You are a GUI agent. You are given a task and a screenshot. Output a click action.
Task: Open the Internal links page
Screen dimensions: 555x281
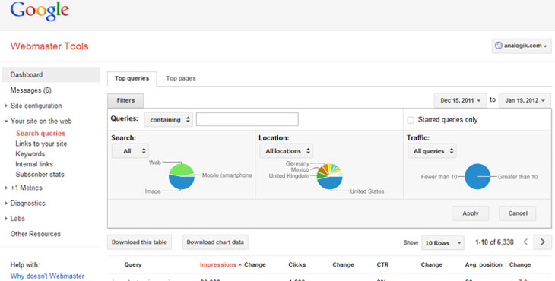click(34, 164)
